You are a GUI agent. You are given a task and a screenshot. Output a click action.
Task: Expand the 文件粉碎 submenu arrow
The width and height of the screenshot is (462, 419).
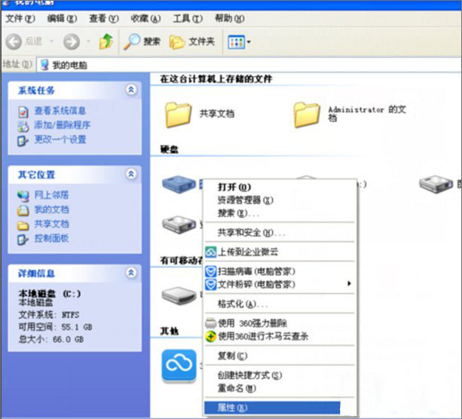[x=349, y=284]
